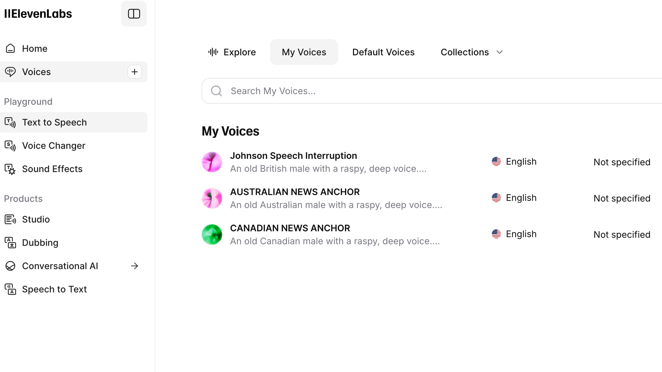Click the Johnson Speech Interruption avatar
662x372 pixels.
pyautogui.click(x=212, y=162)
